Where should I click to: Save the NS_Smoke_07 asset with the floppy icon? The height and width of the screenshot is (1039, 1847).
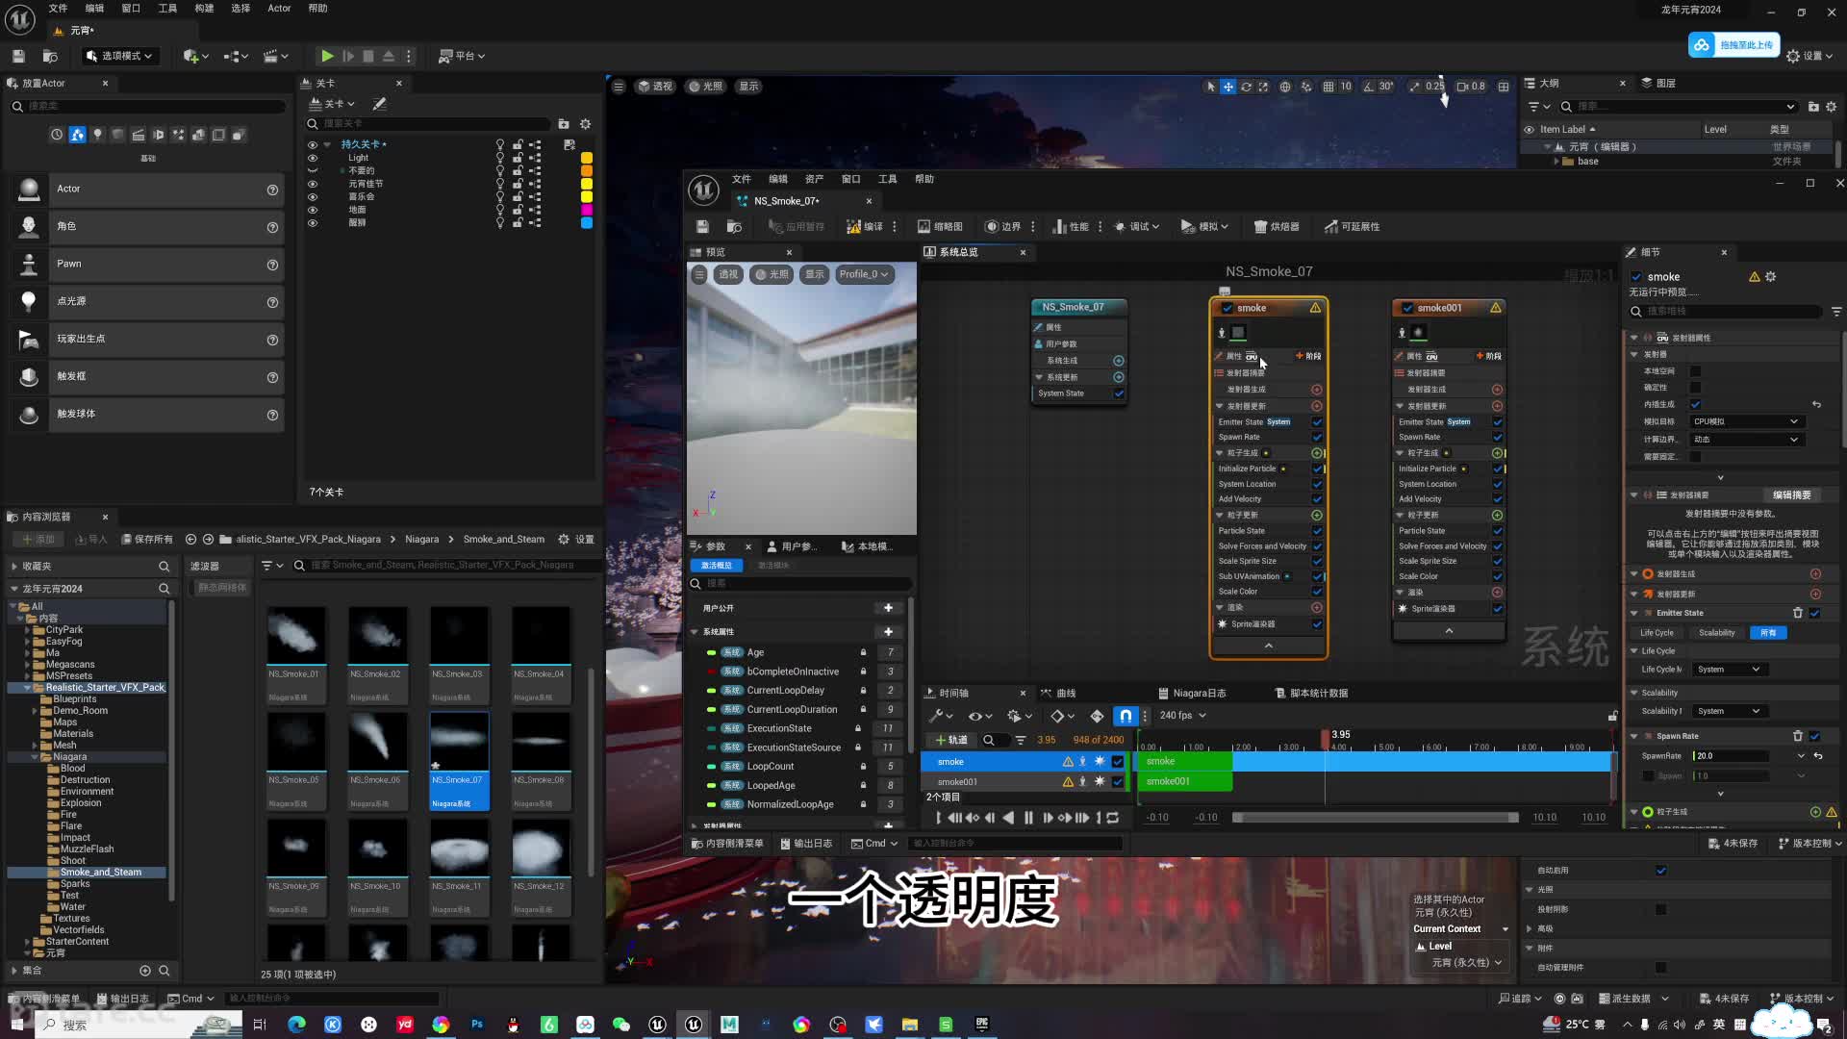click(x=702, y=227)
